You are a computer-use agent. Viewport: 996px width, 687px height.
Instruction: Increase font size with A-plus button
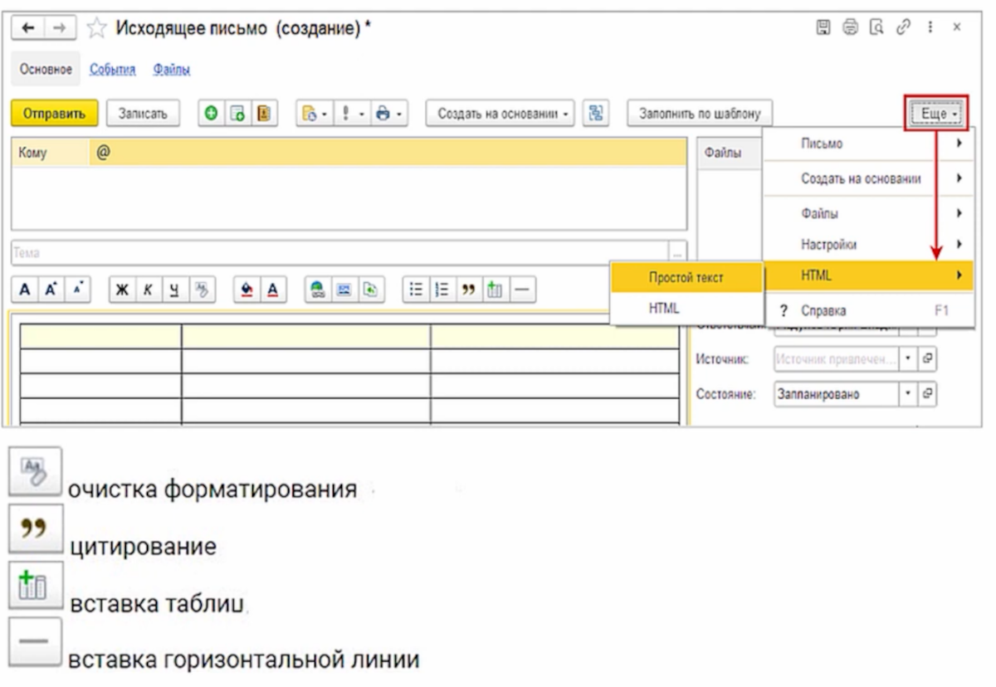tap(51, 290)
